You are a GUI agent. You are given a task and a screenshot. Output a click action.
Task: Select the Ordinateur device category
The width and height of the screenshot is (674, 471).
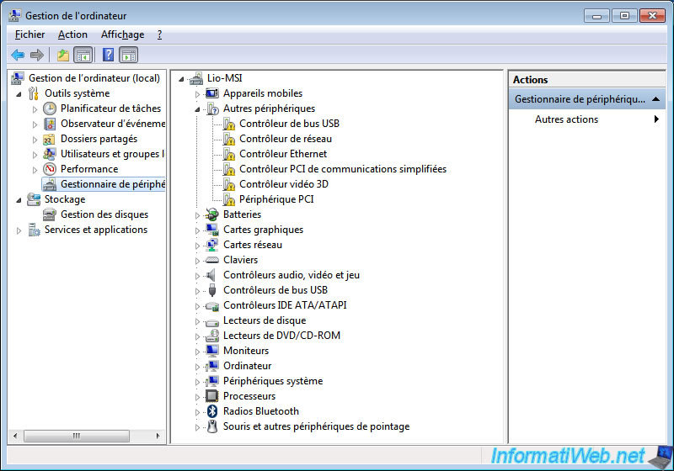coord(247,366)
